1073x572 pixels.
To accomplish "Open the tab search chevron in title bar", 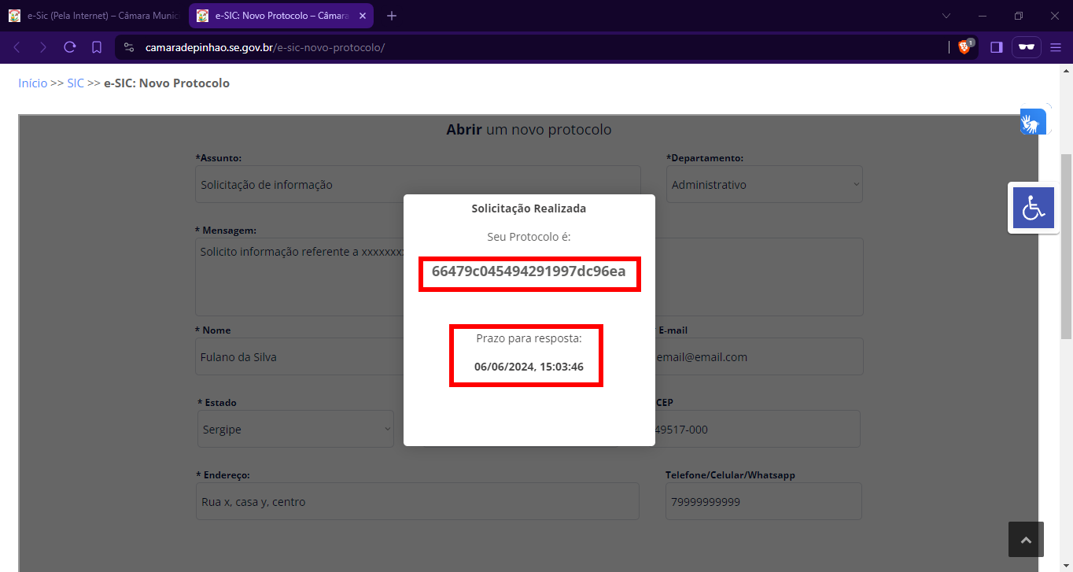I will (x=946, y=16).
